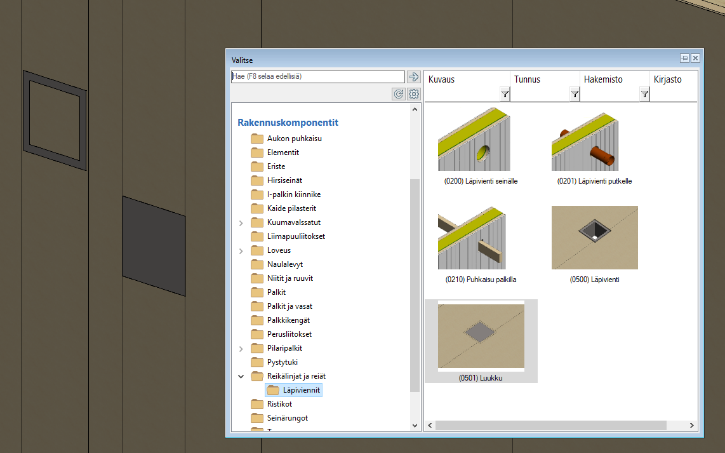Collapse the Reikälinjat ja reiät folder

(241, 377)
